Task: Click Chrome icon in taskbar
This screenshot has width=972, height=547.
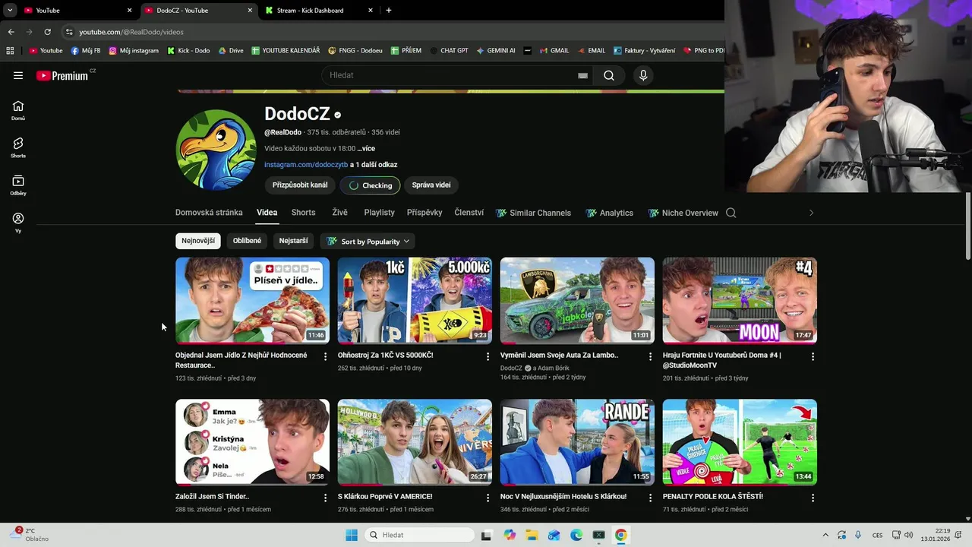Action: (x=620, y=535)
